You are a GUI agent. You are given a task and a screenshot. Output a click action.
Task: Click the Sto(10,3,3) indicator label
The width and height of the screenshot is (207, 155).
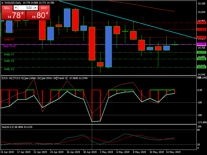coord(17,127)
